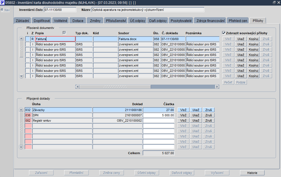Click the Historie button
The height and width of the screenshot is (177, 281).
click(x=252, y=173)
